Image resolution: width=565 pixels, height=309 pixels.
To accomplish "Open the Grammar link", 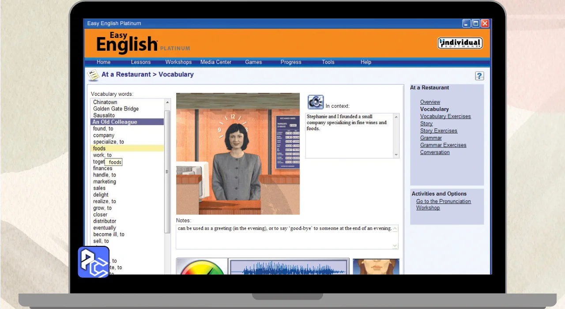I will (x=431, y=138).
